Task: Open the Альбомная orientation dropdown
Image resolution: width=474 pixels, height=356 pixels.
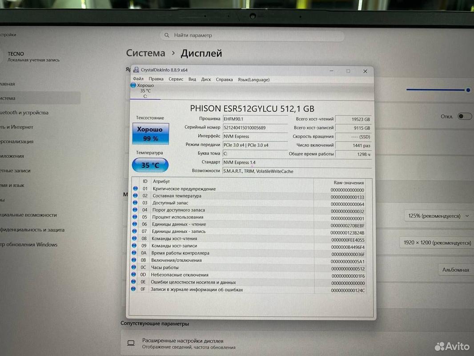Action: (x=456, y=270)
